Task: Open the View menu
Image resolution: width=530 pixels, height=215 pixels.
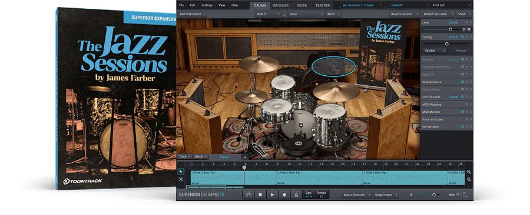Action: (x=223, y=5)
